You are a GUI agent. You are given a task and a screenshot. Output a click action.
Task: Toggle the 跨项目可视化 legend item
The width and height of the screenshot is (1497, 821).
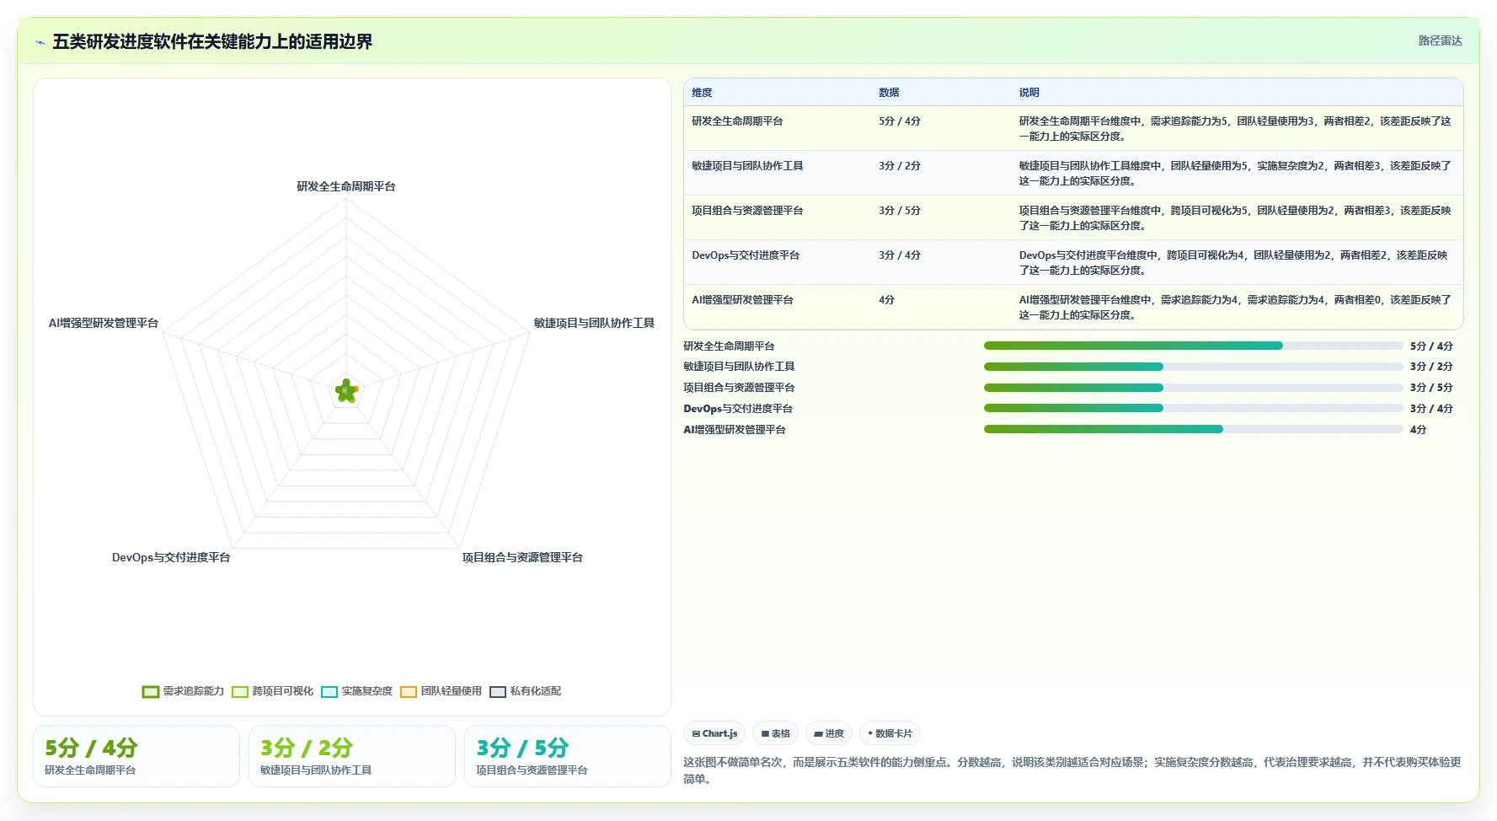click(272, 691)
